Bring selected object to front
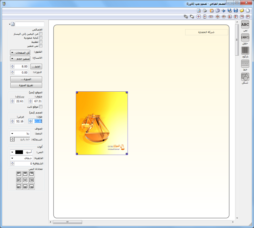254x228 pixels. [x=192, y=17]
